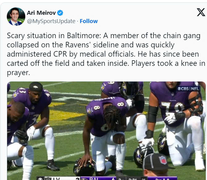Click the CBS eye logo in the scoreboard
Screen dimensions: 207x180
click(x=40, y=179)
